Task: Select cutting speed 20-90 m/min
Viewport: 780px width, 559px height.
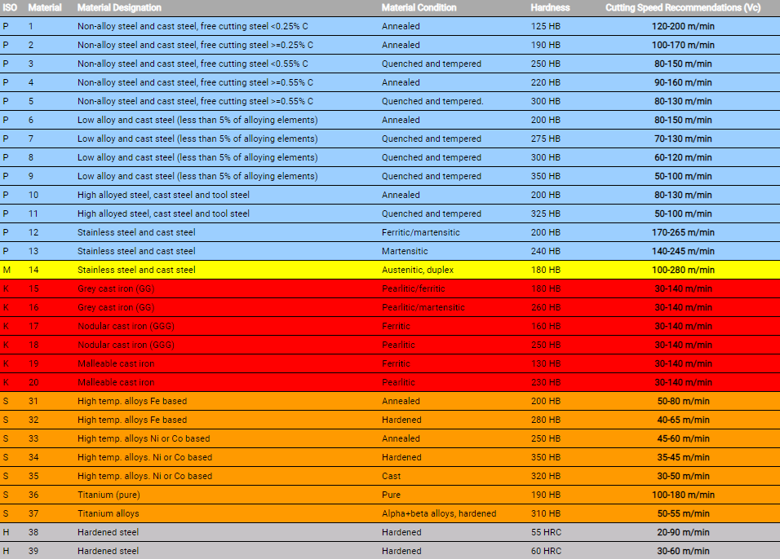Action: [683, 533]
